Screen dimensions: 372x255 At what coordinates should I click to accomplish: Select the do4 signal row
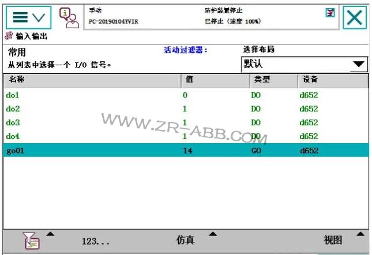13,137
